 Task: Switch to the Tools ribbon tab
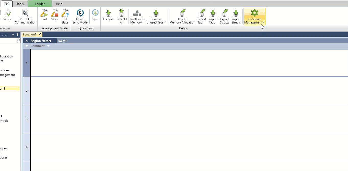[x=20, y=4]
